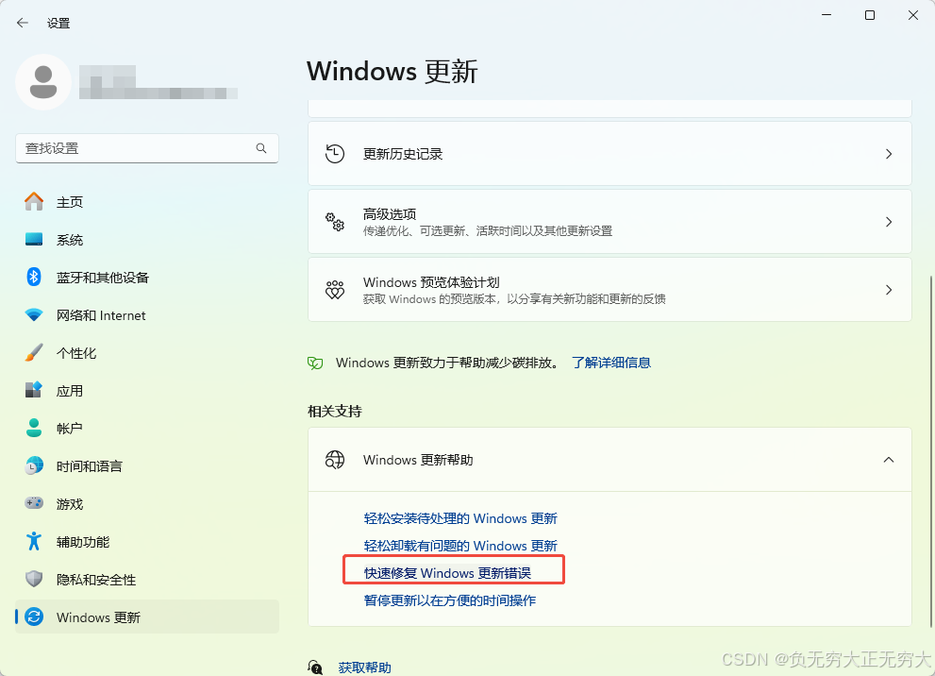This screenshot has width=935, height=676.
Task: Open 轻松卸载有问题的 Windows 更新 link
Action: coord(460,546)
